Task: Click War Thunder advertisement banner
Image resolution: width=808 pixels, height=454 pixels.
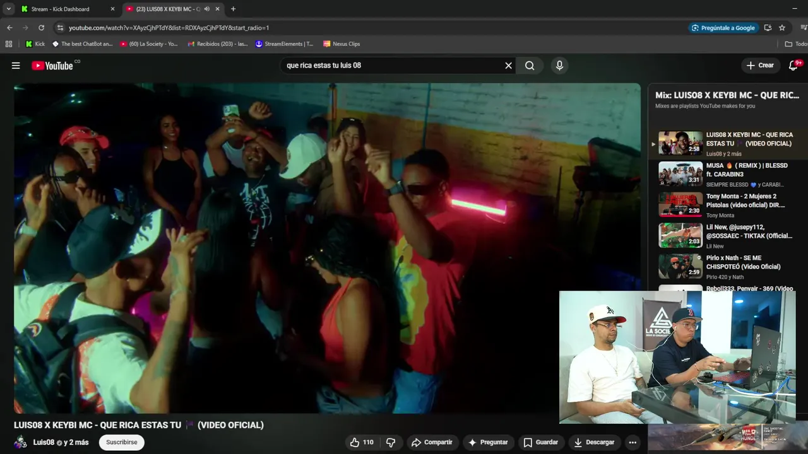Action: [728, 438]
